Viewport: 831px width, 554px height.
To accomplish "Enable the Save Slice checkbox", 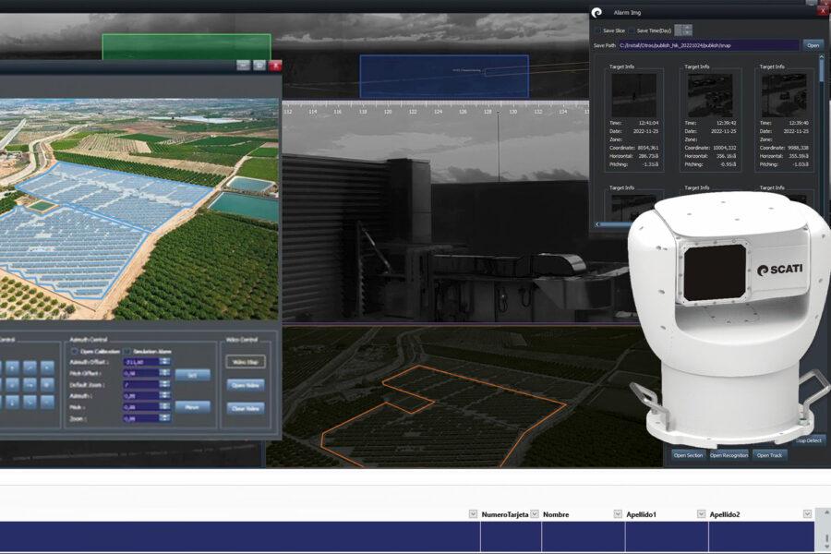I will [x=597, y=30].
